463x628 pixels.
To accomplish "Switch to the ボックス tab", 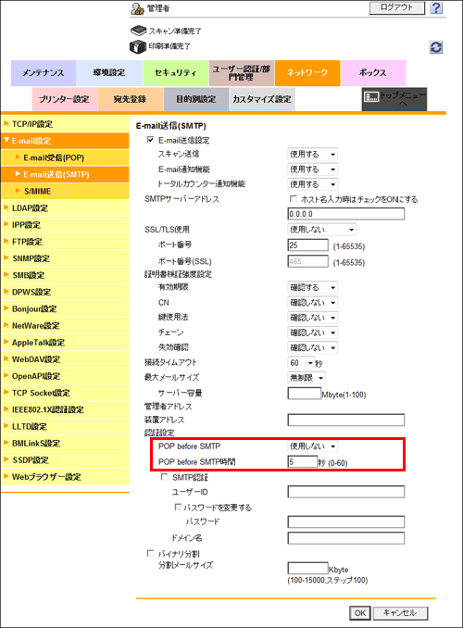I will coord(373,73).
